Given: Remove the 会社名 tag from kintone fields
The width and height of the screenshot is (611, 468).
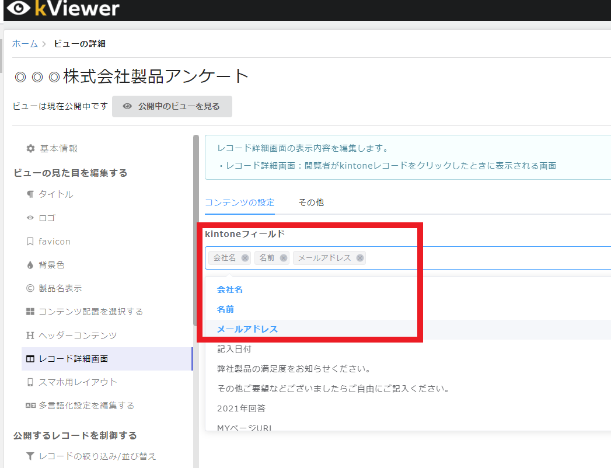Looking at the screenshot, I should coord(245,258).
